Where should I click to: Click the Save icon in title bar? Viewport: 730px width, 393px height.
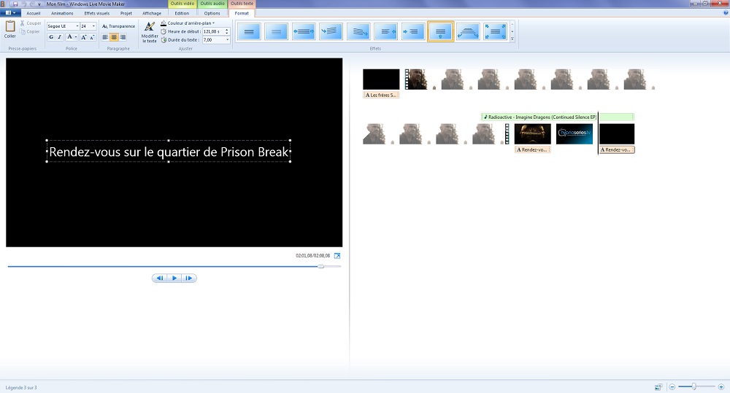(15, 4)
